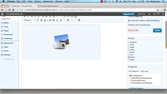167x94 pixels.
Task: Open the Chrome hamburger menu
Action: pyautogui.click(x=165, y=10)
